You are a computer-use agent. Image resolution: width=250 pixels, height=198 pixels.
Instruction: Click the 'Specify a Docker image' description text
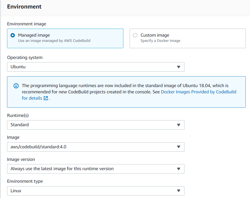tap(160, 41)
